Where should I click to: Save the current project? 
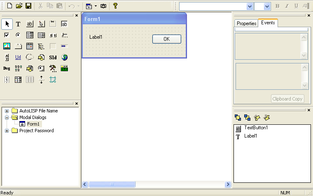(x=28, y=6)
